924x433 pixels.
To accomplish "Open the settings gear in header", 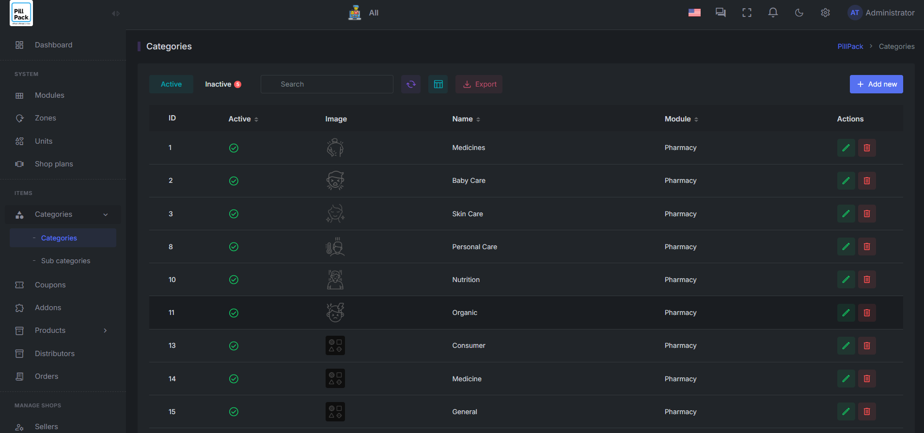I will pos(825,13).
